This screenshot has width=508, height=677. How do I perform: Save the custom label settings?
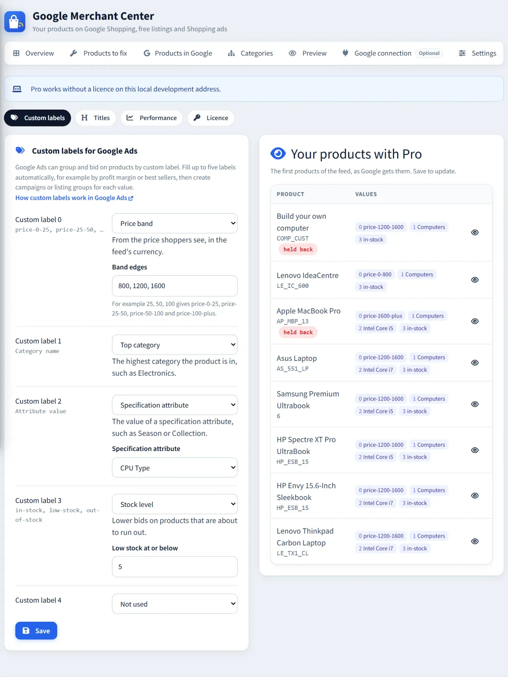click(36, 631)
